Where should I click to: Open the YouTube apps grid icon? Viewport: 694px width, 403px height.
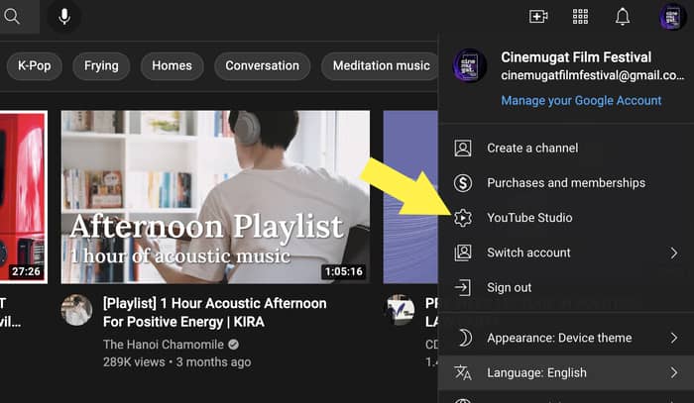580,17
